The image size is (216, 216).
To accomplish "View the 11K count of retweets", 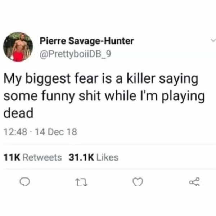I will point(12,157).
